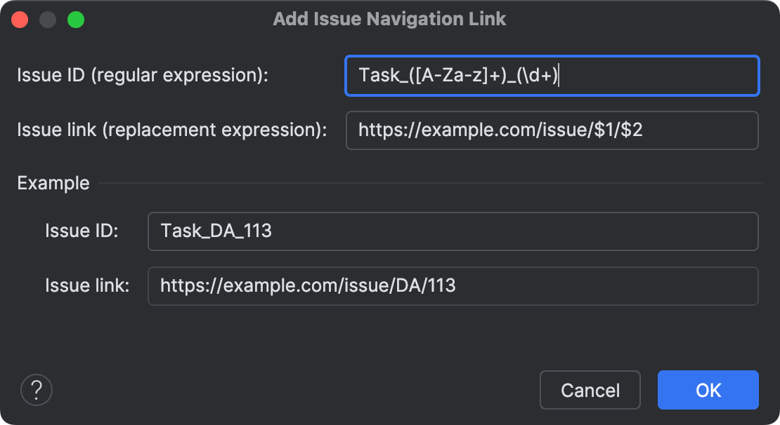
Task: Dismiss the dialog via Cancel
Action: point(590,390)
